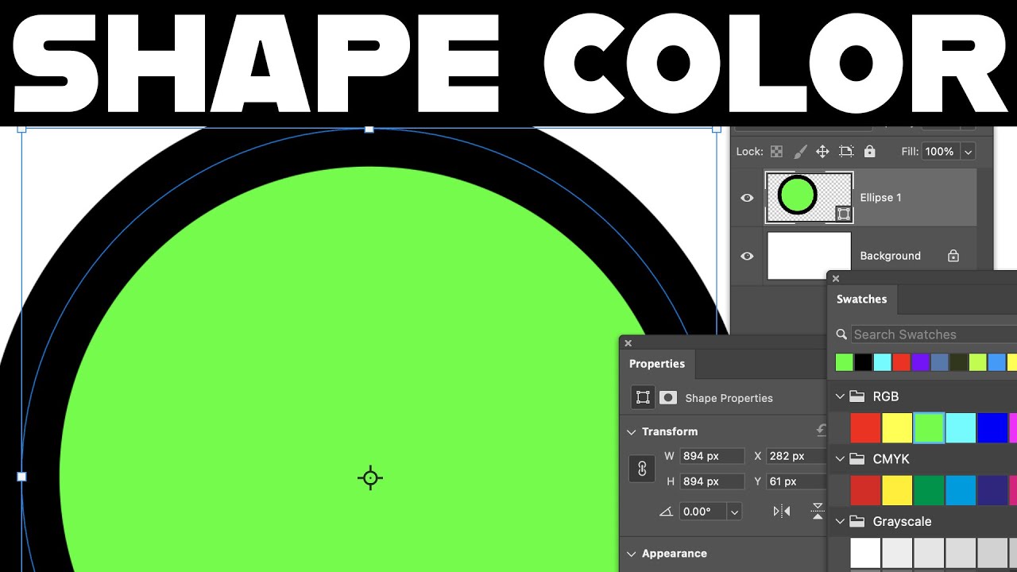
Task: Switch to the Swatches tab
Action: click(x=861, y=300)
